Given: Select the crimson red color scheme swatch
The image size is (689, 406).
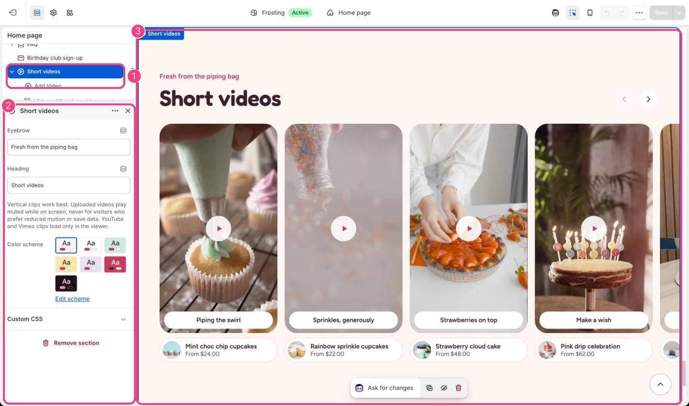Looking at the screenshot, I should [115, 264].
